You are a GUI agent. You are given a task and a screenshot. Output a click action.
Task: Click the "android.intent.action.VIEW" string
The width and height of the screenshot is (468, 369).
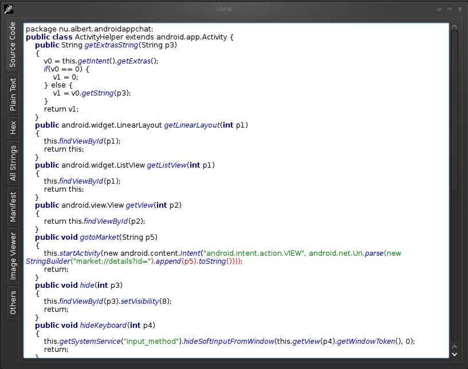254,253
